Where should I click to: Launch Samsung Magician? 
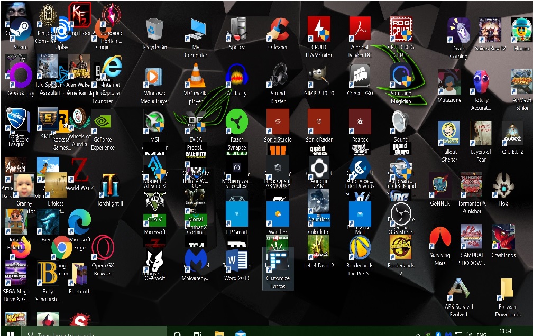point(401,76)
